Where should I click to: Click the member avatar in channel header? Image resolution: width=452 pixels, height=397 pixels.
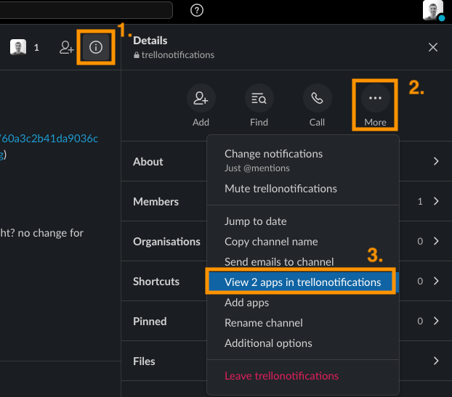click(18, 47)
